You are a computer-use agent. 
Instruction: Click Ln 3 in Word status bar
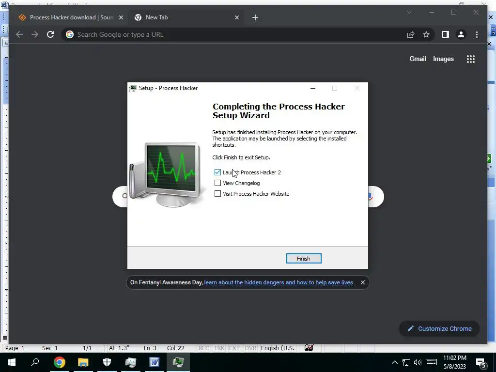coord(150,348)
